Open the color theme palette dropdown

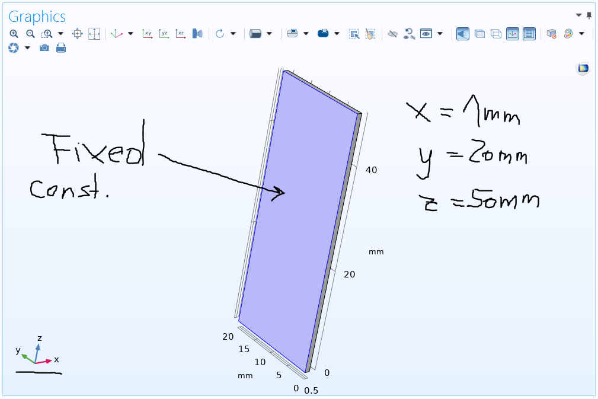tap(581, 34)
